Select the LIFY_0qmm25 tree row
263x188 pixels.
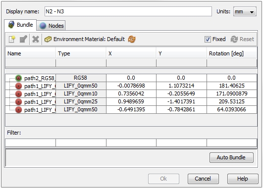click(x=131, y=101)
